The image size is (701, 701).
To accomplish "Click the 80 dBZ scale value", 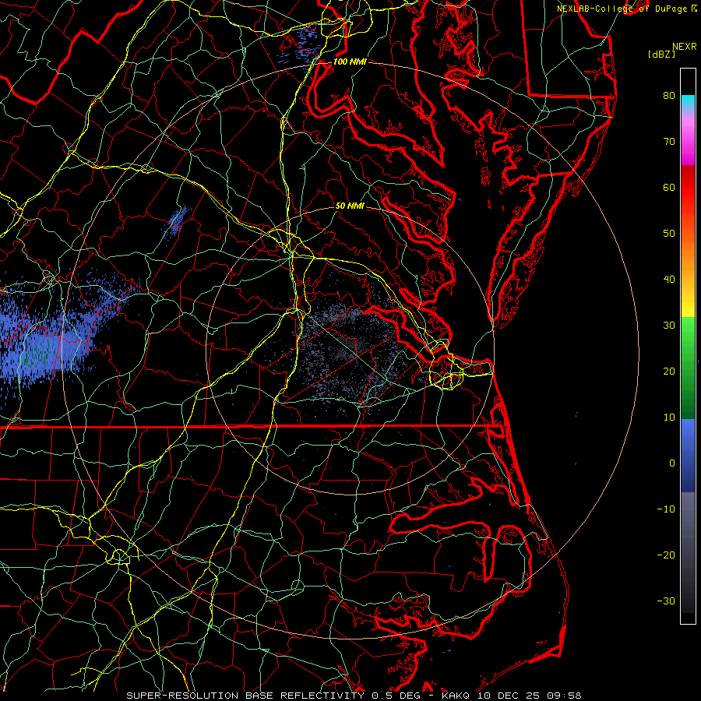I will coord(669,95).
